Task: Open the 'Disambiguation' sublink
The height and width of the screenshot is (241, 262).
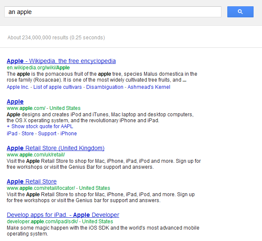Action: click(x=105, y=87)
